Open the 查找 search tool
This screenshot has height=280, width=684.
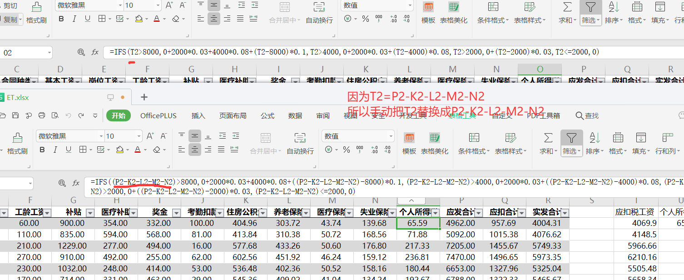point(587,116)
